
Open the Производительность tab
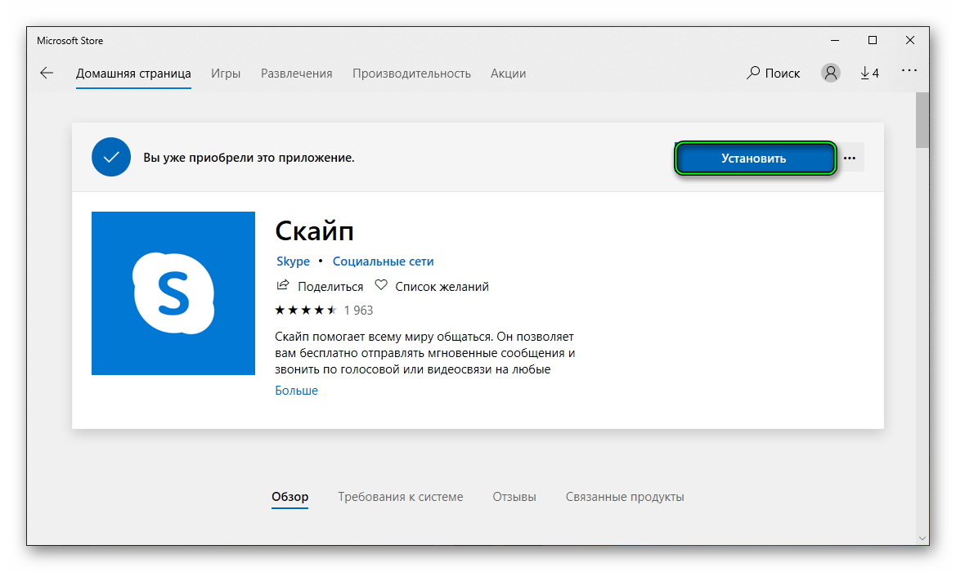click(x=411, y=74)
